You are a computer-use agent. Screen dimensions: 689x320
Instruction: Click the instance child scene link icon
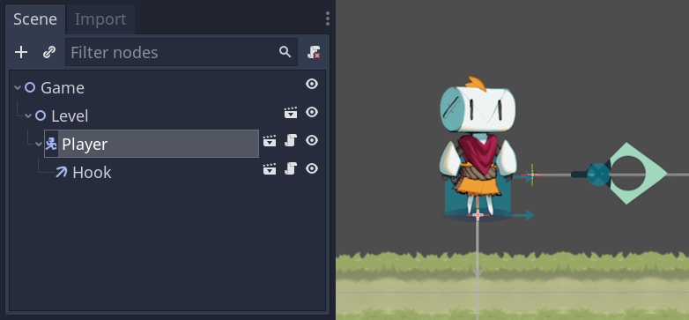click(x=48, y=52)
